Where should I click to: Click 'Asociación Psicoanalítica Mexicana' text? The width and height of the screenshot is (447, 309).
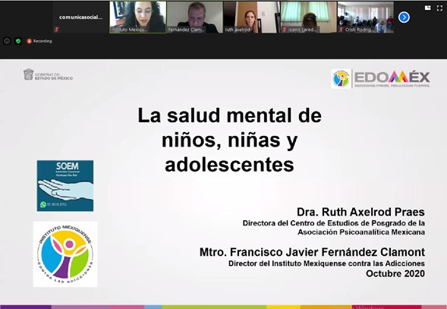[361, 232]
